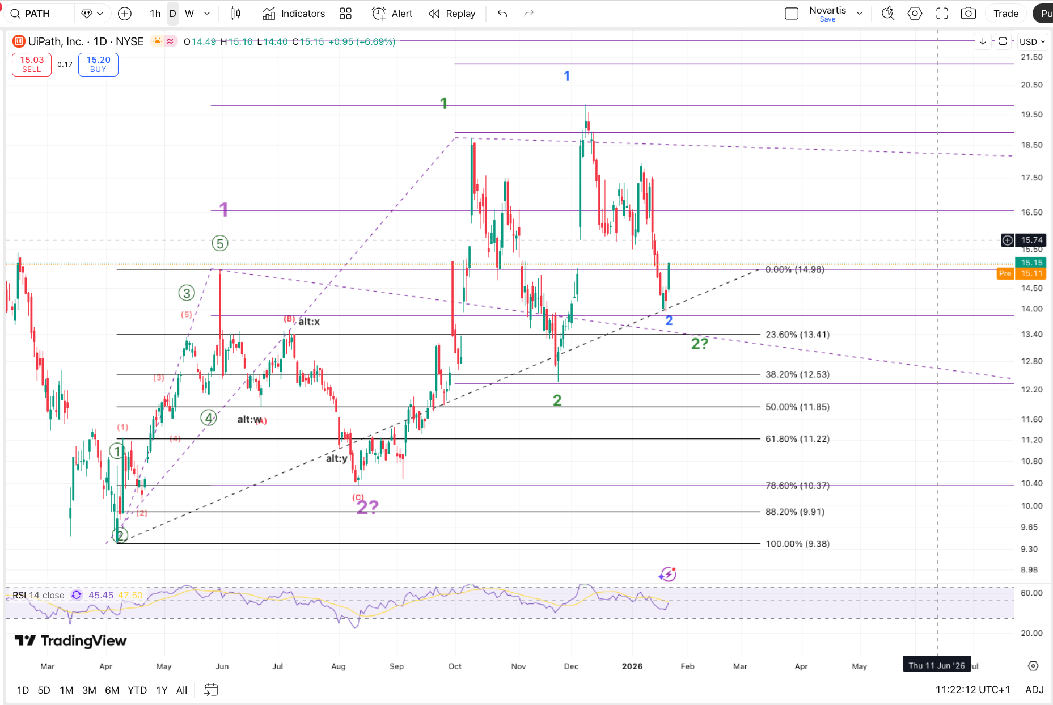
Task: Toggle the layout setup square button
Action: [x=791, y=14]
